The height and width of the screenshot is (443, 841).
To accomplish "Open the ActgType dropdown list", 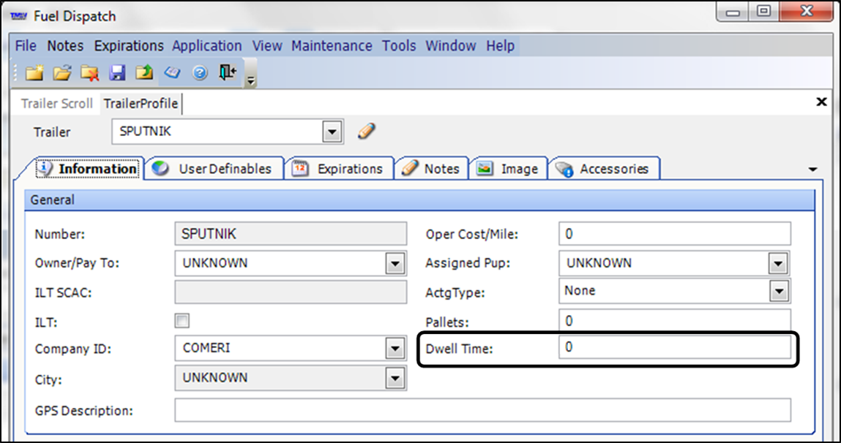I will click(780, 292).
